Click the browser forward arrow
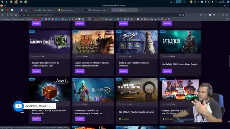Screen dimensions: 230x129 [x=7, y=15]
